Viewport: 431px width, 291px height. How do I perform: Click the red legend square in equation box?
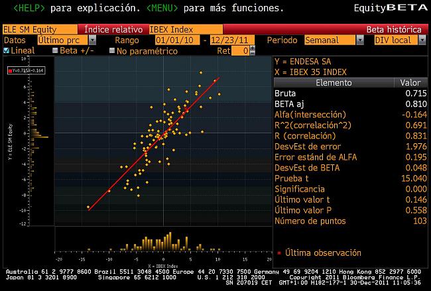click(10, 71)
